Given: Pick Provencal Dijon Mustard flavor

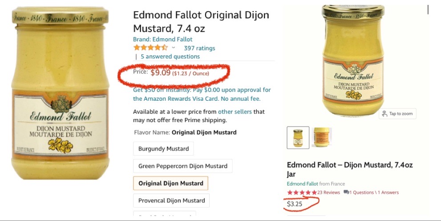Looking at the screenshot, I should (x=171, y=201).
